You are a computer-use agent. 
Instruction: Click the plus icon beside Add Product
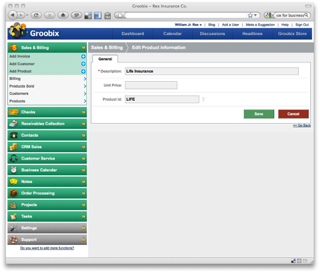(83, 72)
